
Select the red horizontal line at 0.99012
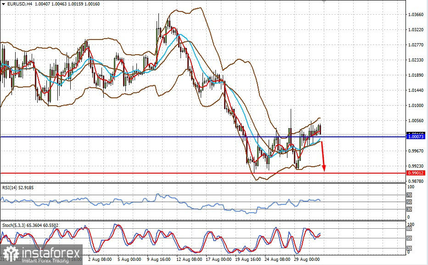203,173
